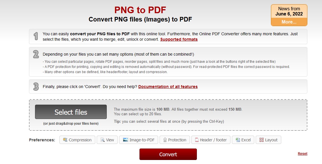
Task: Click the Layout grid icon
Action: 262,140
